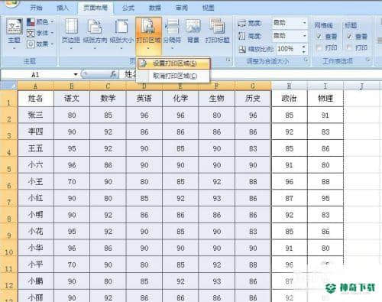Open the 工作表选项 dialog launcher
382x302 pixels.
pyautogui.click(x=367, y=60)
